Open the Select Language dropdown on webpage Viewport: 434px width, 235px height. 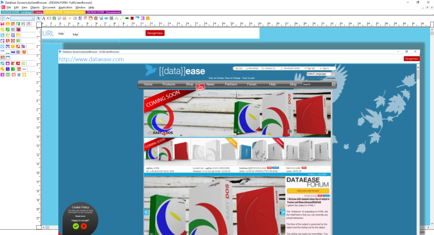[320, 74]
